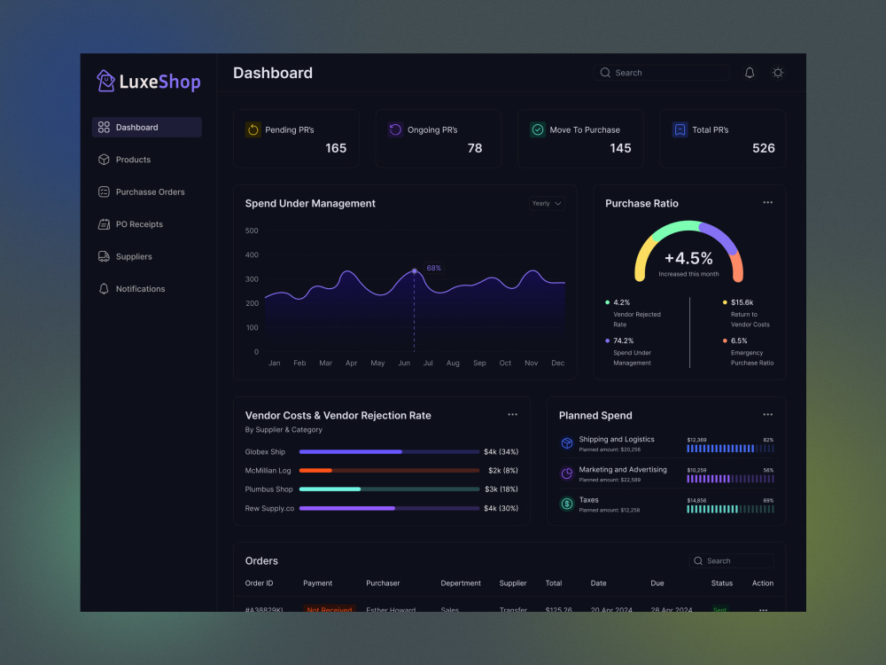Image resolution: width=886 pixels, height=665 pixels.
Task: Click the Products box icon
Action: 104,160
